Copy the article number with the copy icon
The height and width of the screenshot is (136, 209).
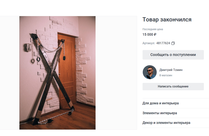[x=173, y=43]
